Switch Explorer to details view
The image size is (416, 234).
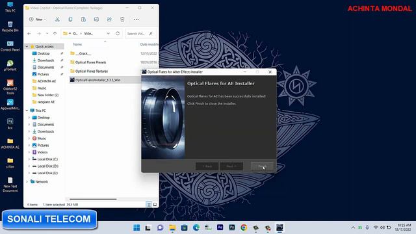149,205
